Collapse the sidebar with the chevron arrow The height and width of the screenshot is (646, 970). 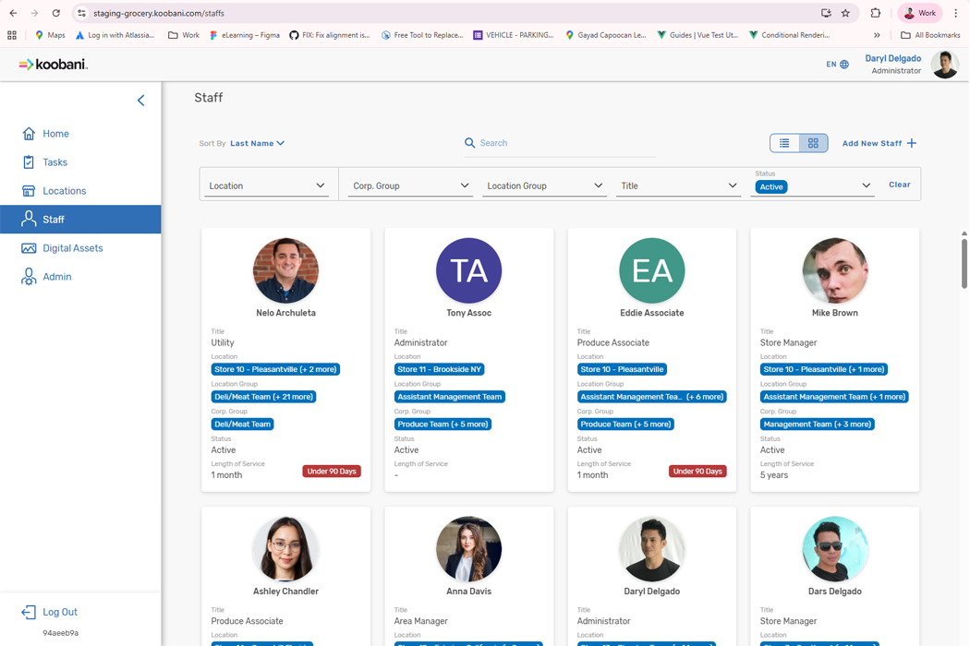[x=140, y=100]
